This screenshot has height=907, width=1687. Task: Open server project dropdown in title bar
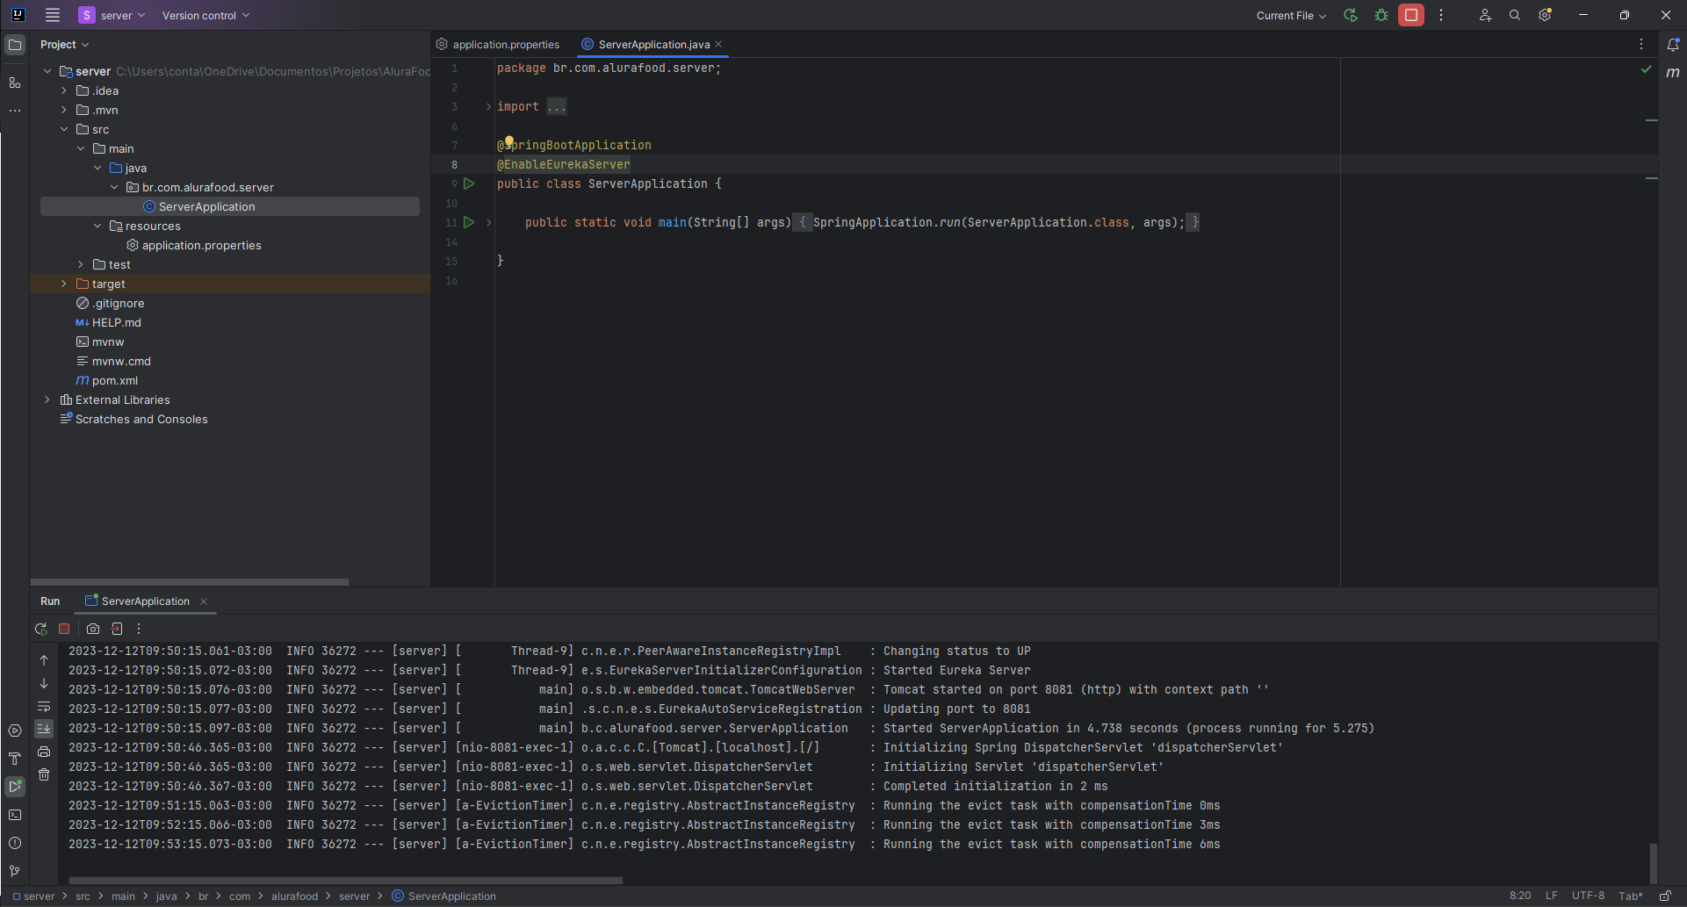tap(112, 15)
